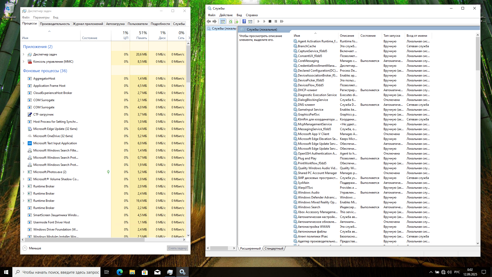Collapse Task Manager details with Меньше
The width and height of the screenshot is (492, 277).
click(x=32, y=248)
